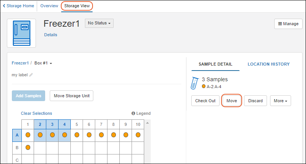Deselect the highlighted cell A-3
Viewport: 306px width, 164px height.
coord(52,135)
